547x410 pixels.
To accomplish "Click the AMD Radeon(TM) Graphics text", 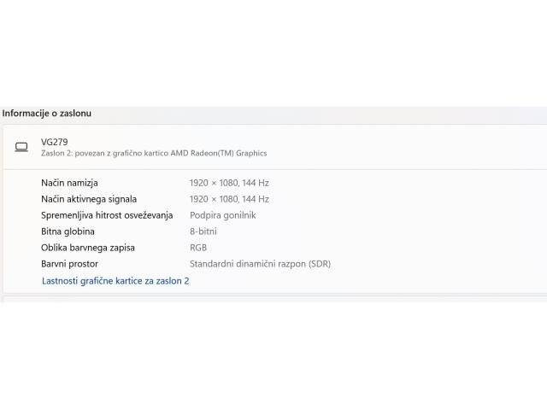I will 218,154.
